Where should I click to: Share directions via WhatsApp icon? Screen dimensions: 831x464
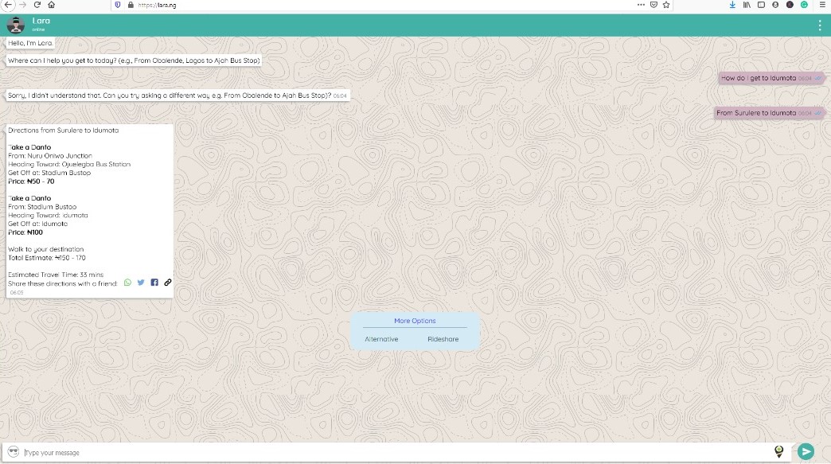[x=127, y=283]
